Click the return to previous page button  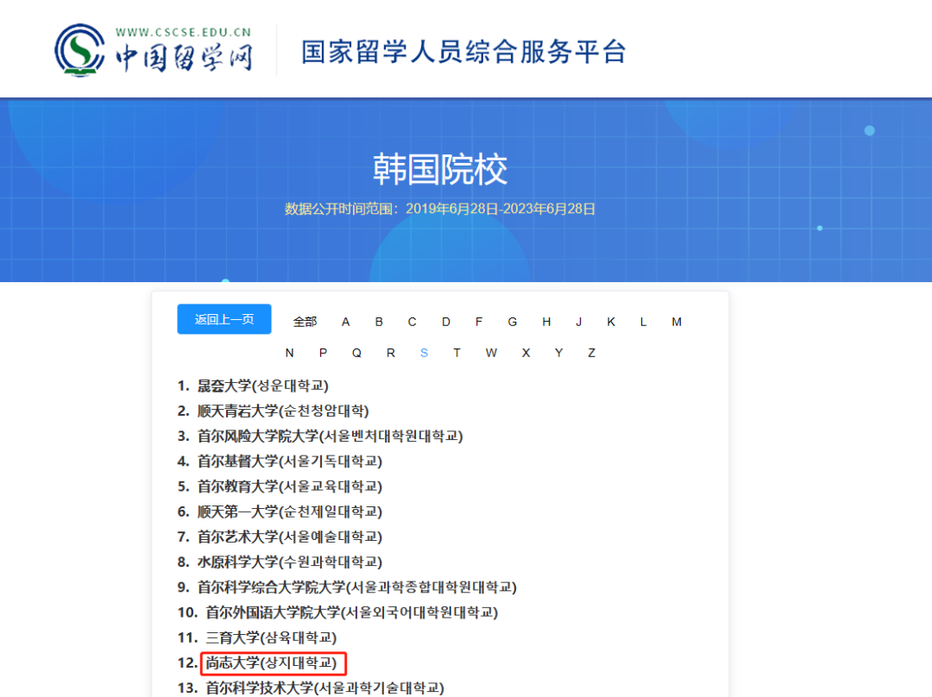[x=224, y=319]
